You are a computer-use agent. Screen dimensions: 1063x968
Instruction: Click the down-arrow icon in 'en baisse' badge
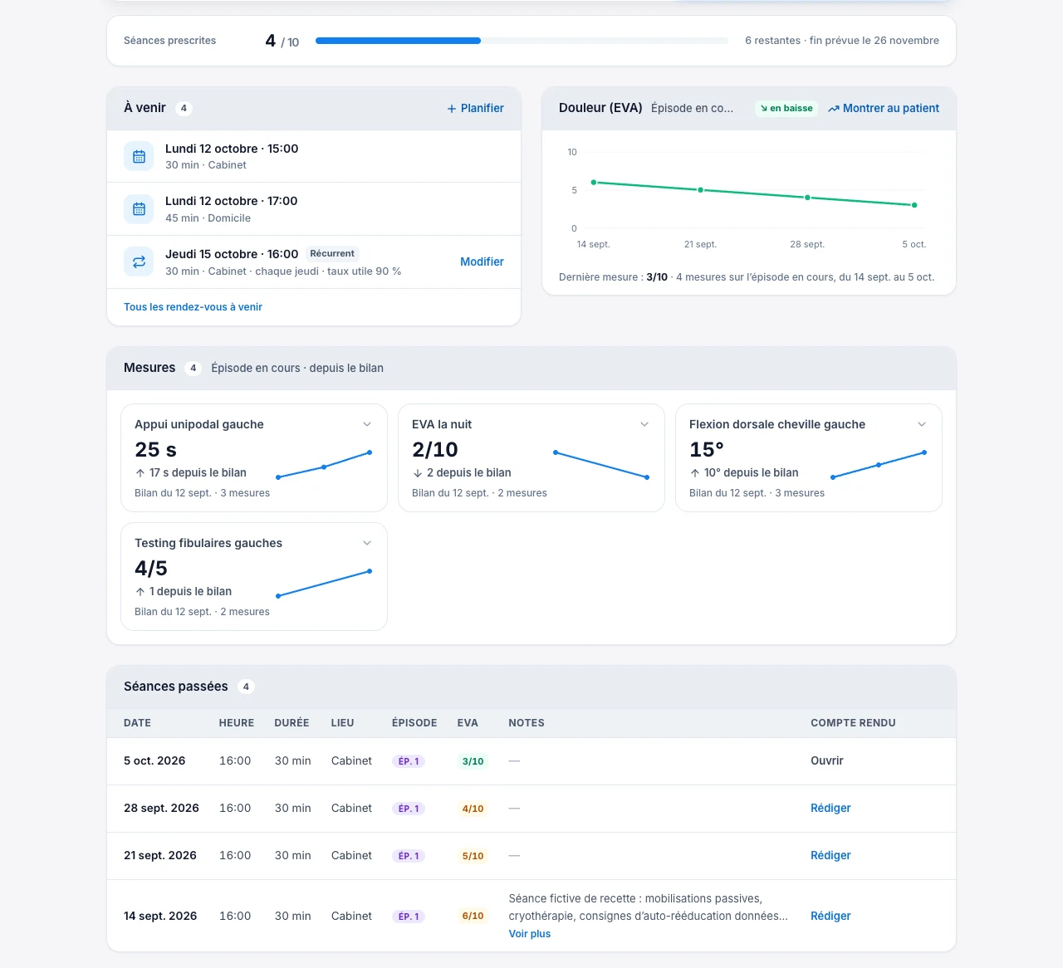764,108
